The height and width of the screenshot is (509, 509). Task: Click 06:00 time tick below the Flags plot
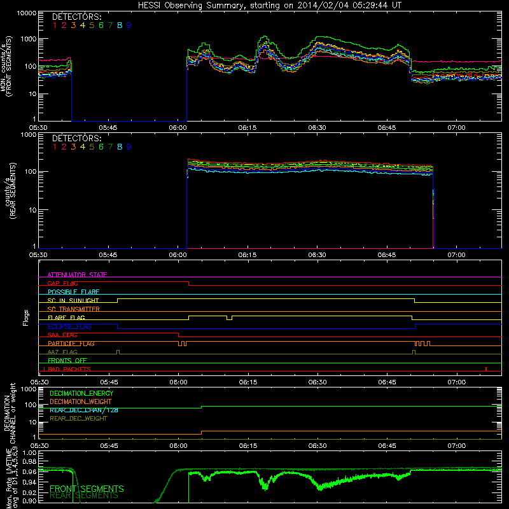click(178, 382)
